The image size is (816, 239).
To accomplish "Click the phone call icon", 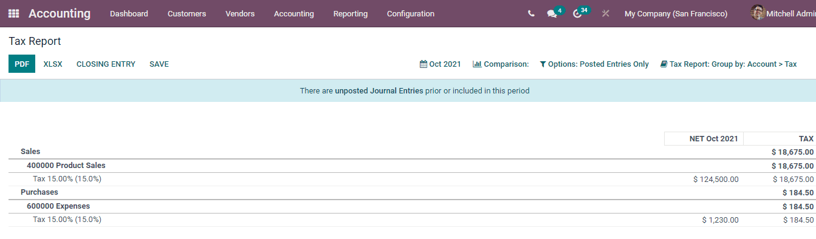I will 531,13.
